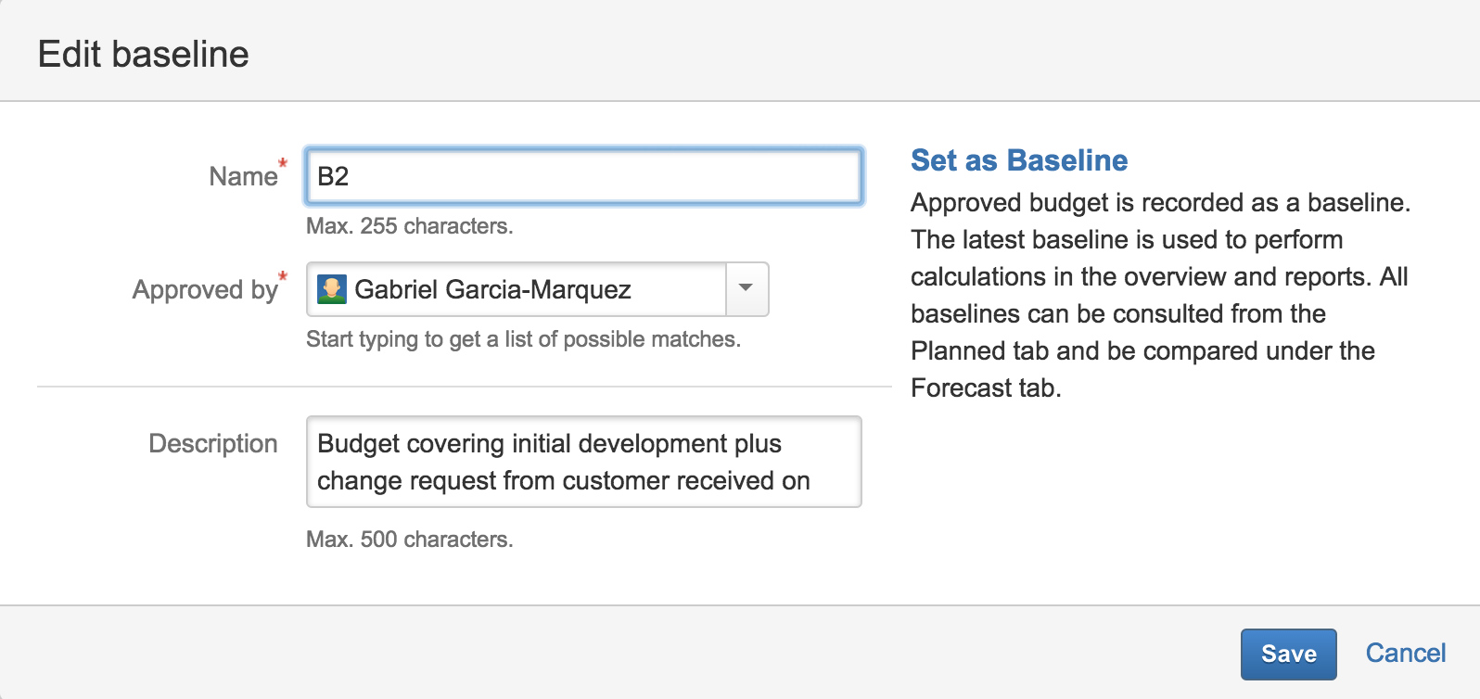
Task: Click the Set as Baseline heading
Action: point(1019,160)
